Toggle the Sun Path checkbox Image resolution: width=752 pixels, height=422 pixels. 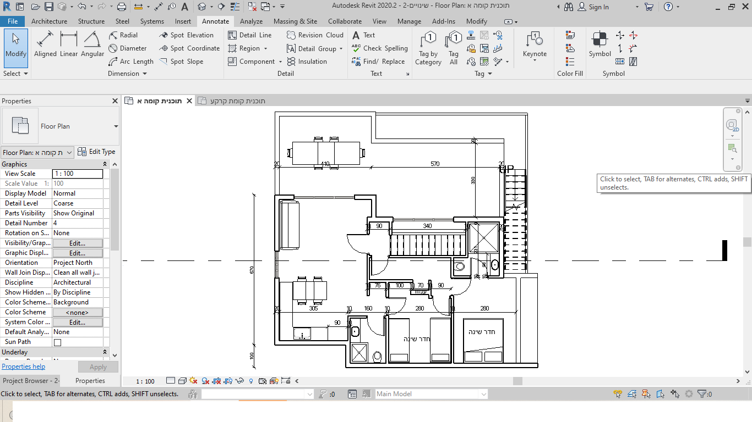click(57, 342)
